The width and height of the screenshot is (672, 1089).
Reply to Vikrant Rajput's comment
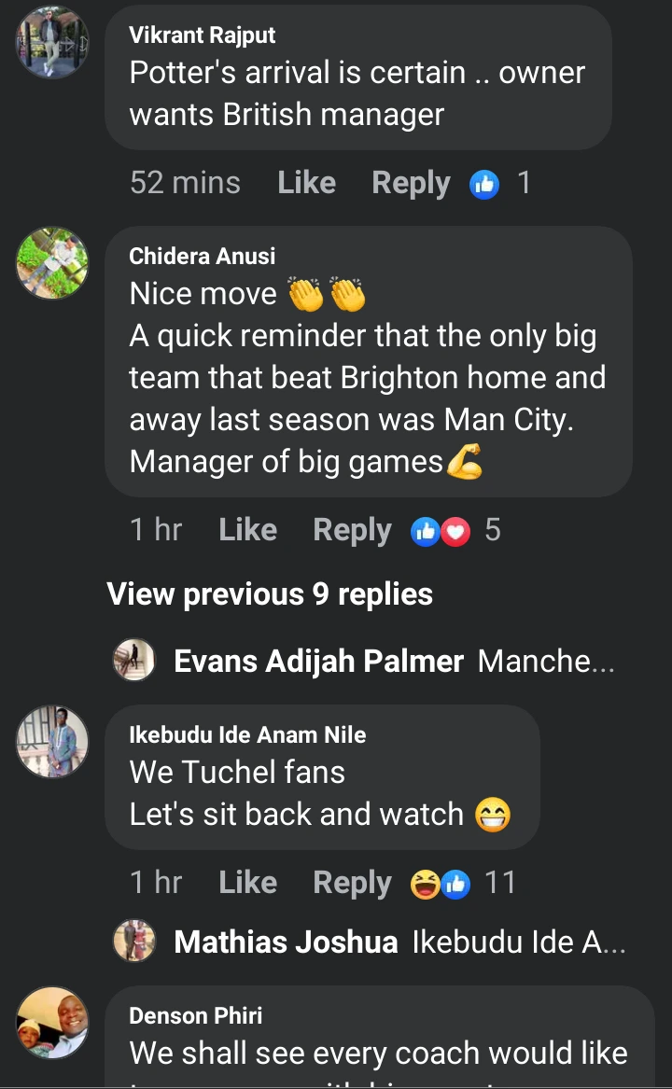pyautogui.click(x=411, y=183)
